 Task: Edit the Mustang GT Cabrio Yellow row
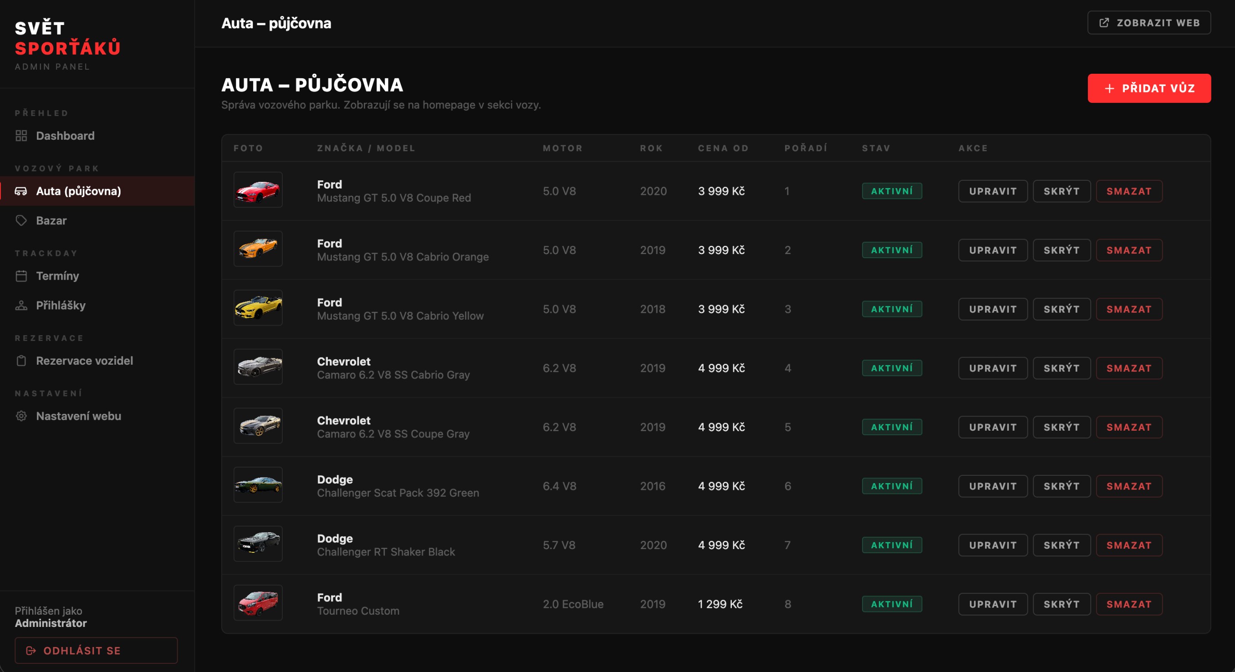click(x=993, y=309)
